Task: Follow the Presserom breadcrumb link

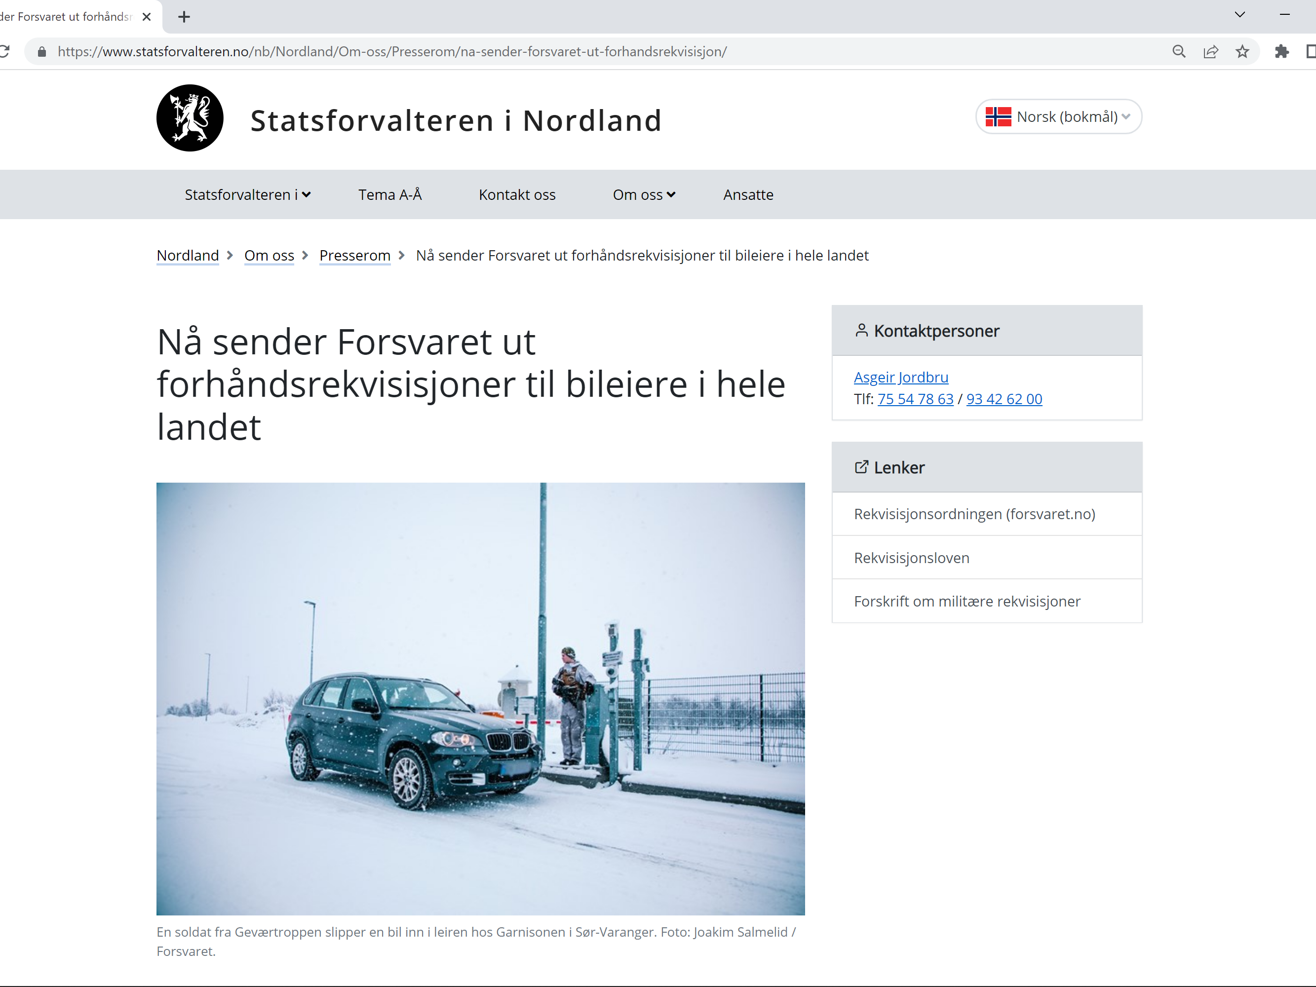Action: coord(354,255)
